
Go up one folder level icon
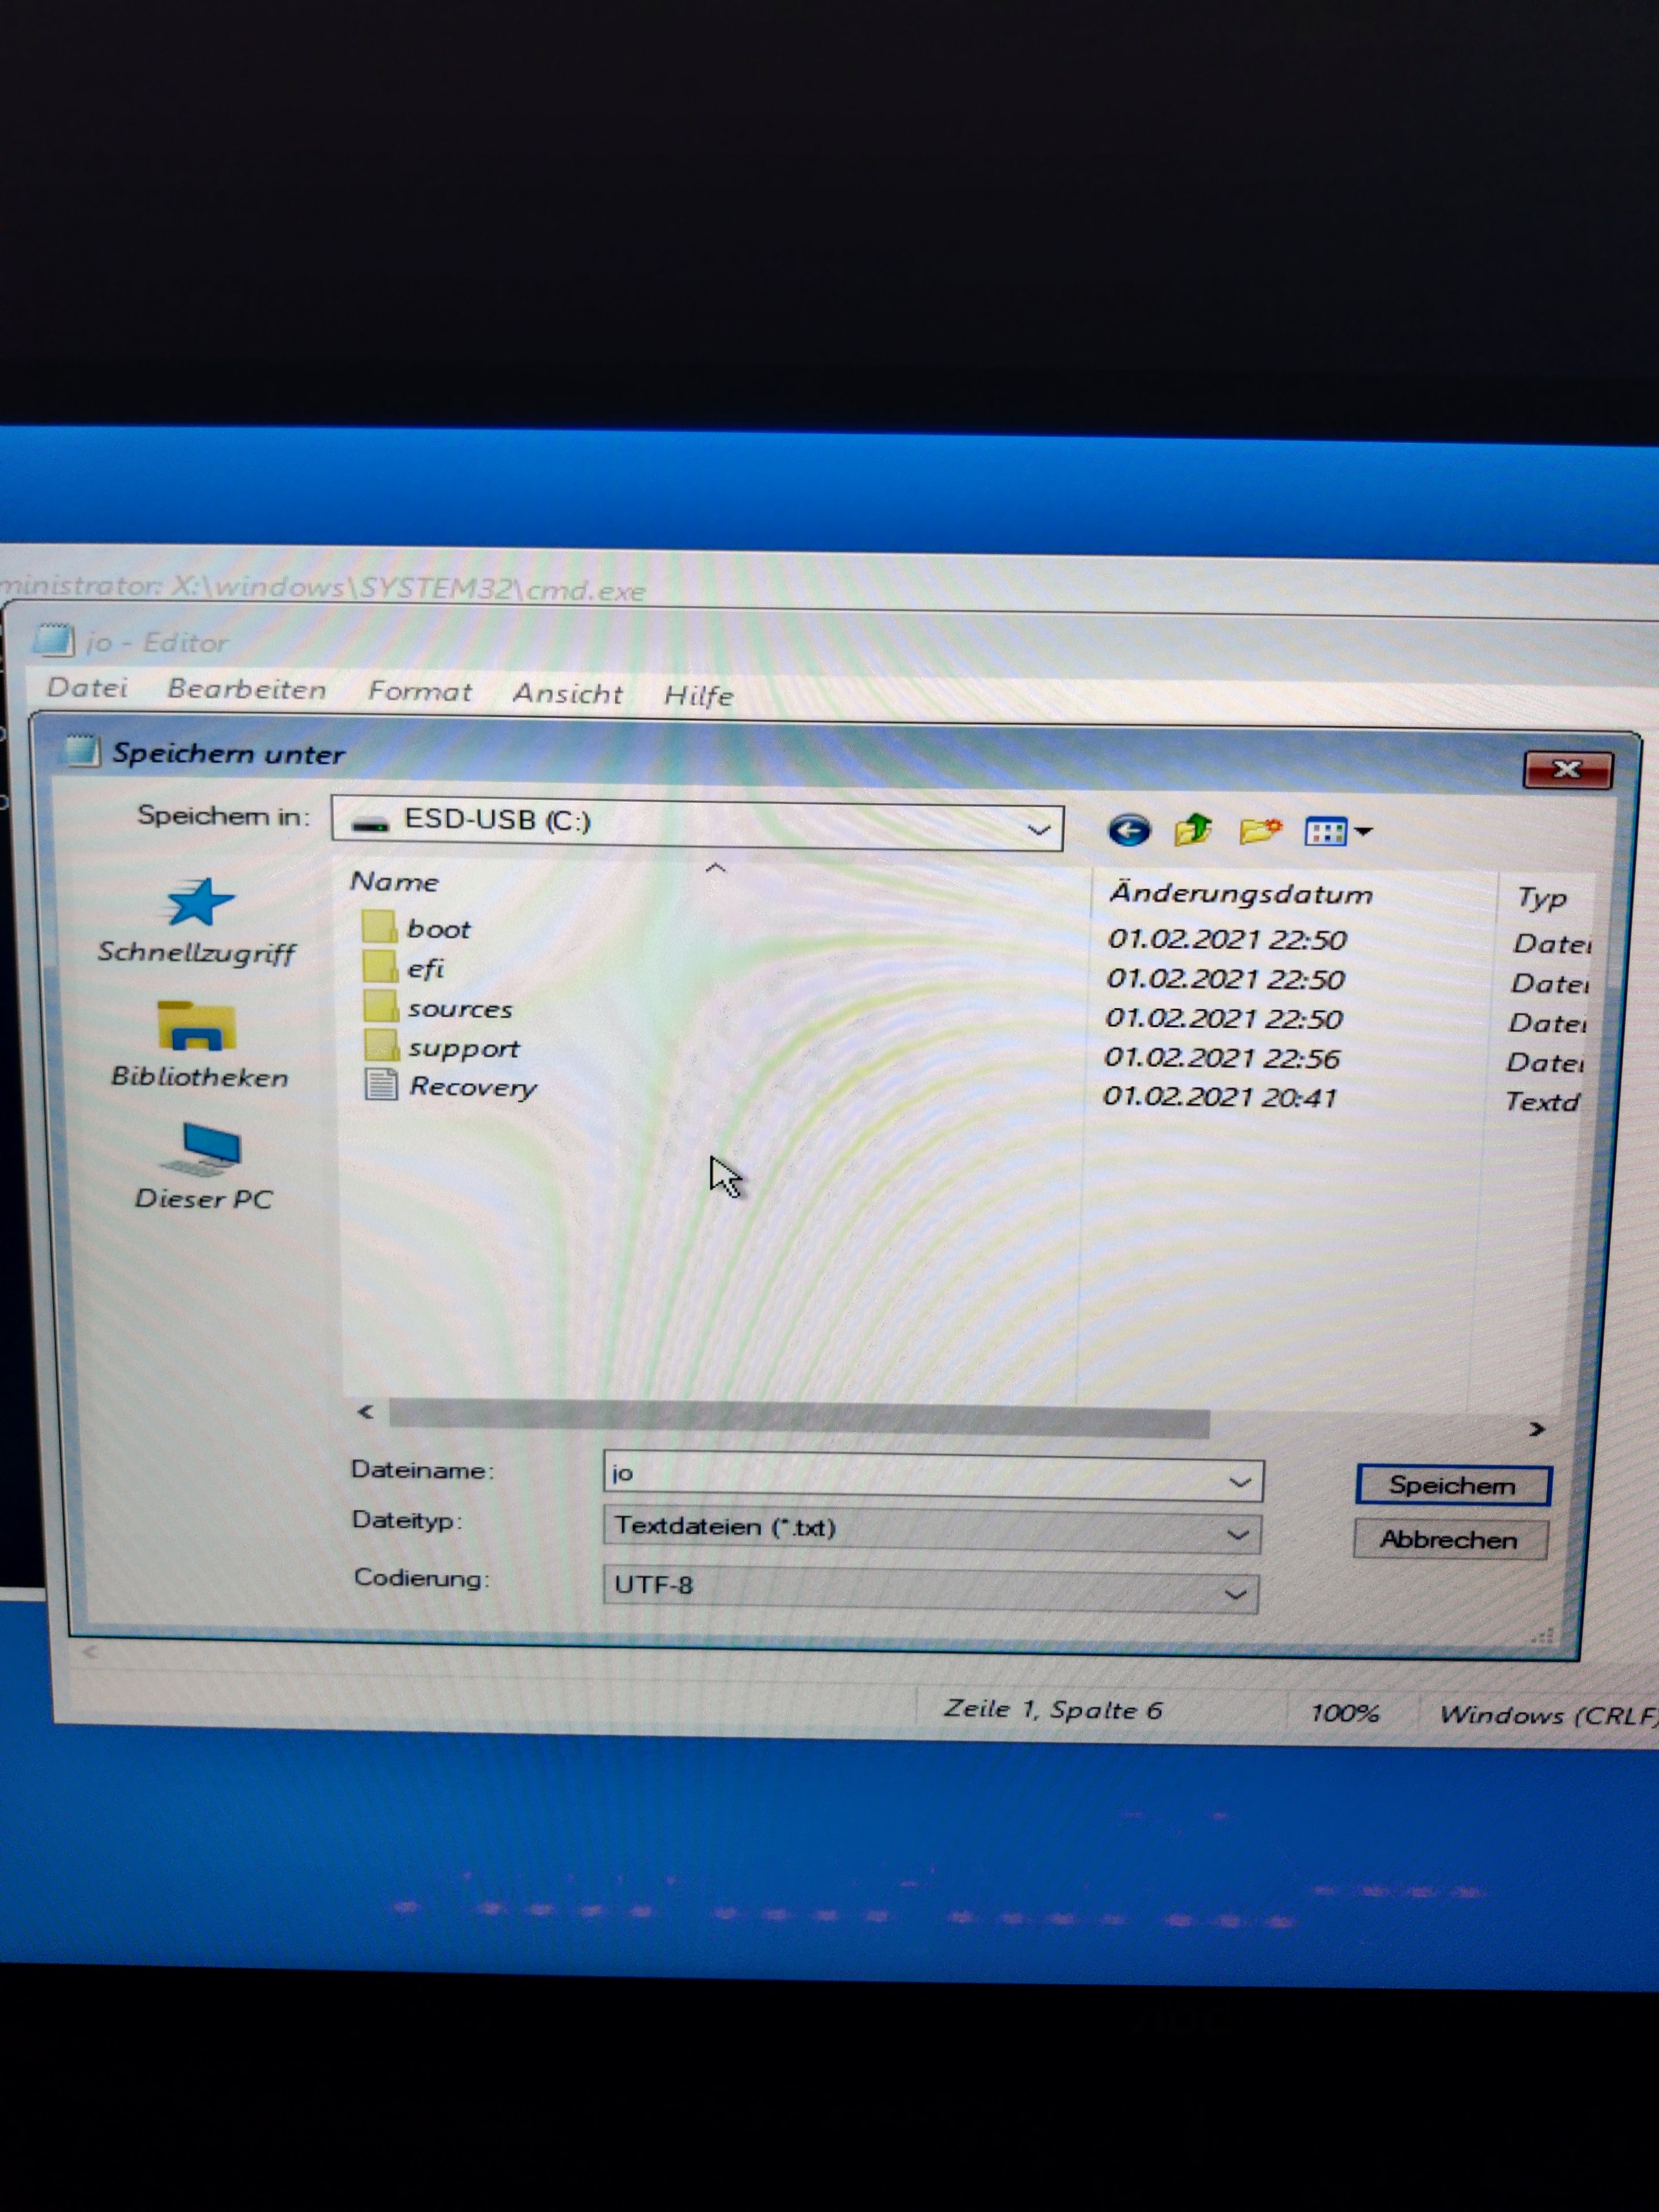pos(1193,830)
